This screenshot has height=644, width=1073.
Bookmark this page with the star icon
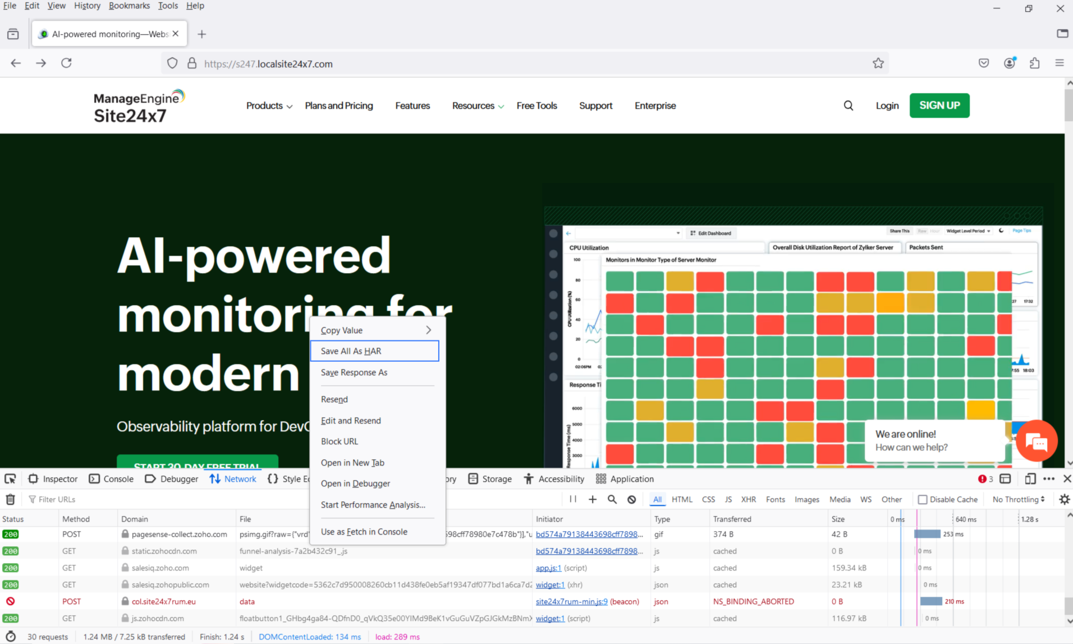coord(878,63)
